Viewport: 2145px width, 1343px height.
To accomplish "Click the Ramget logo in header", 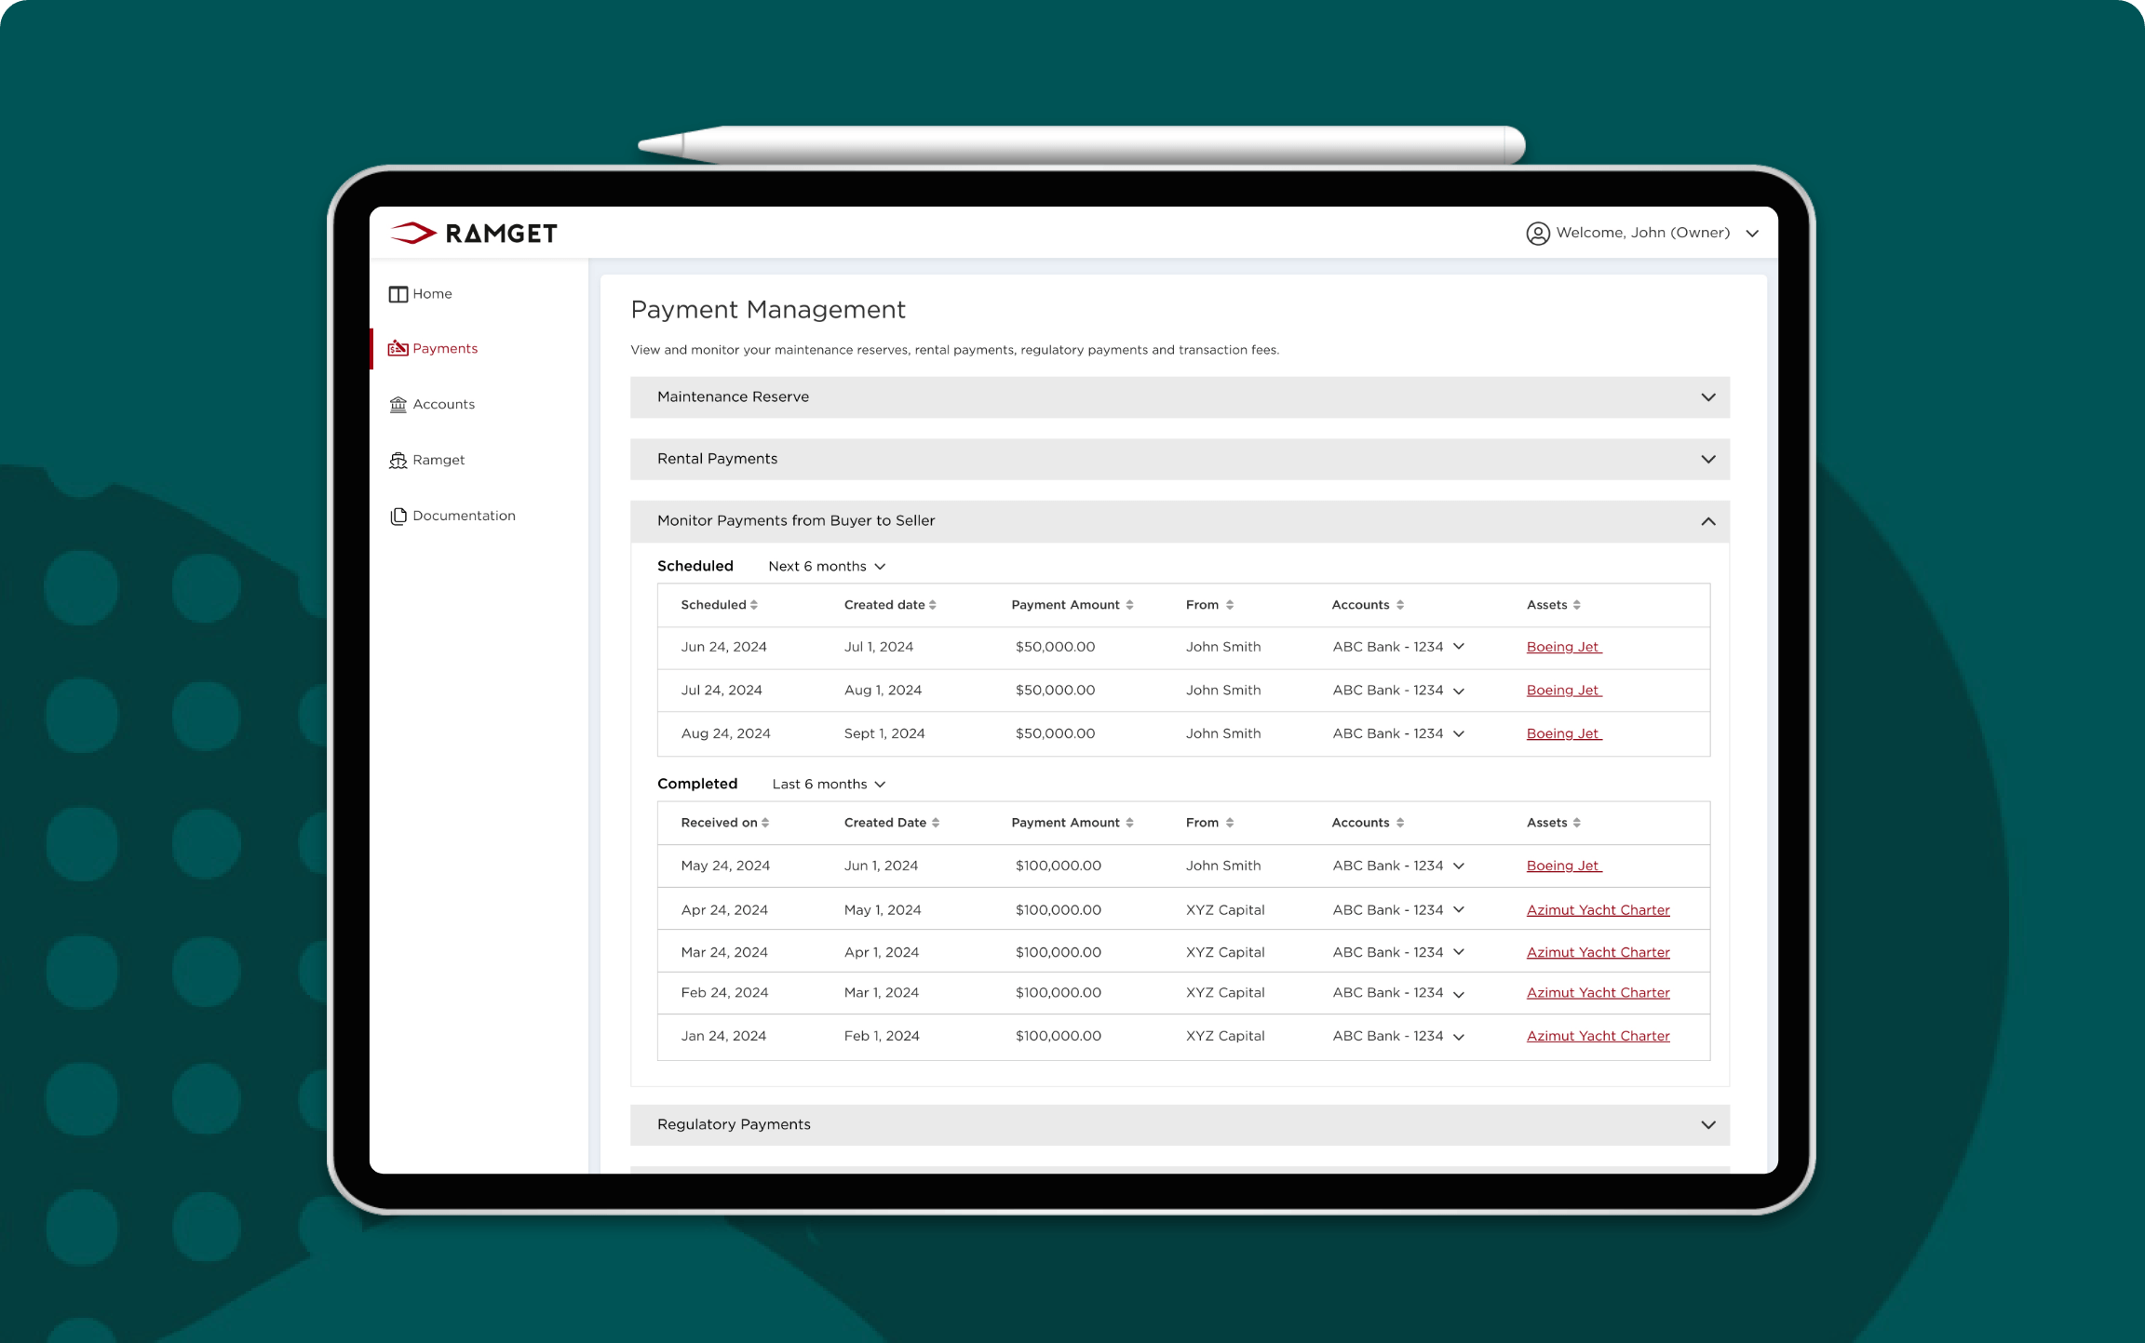I will point(473,233).
